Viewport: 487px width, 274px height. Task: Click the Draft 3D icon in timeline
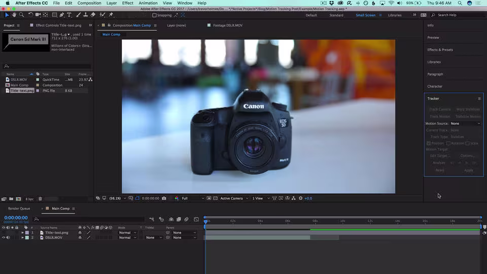click(161, 219)
